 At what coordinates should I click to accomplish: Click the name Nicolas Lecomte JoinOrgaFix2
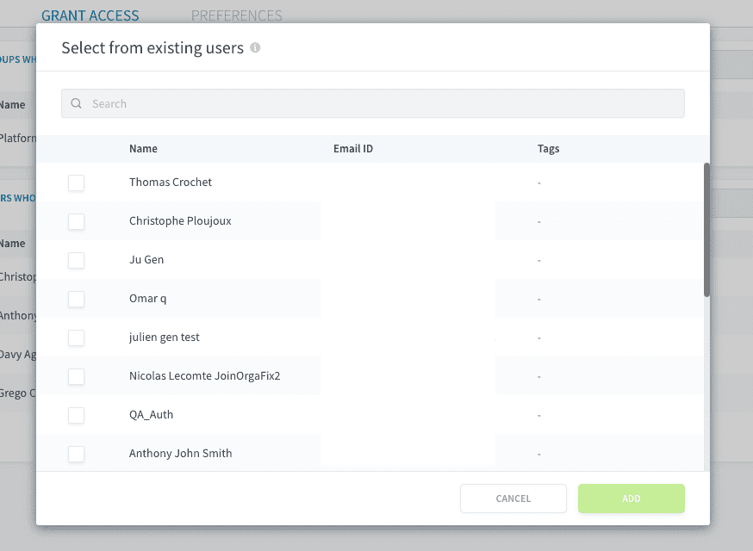coord(204,376)
